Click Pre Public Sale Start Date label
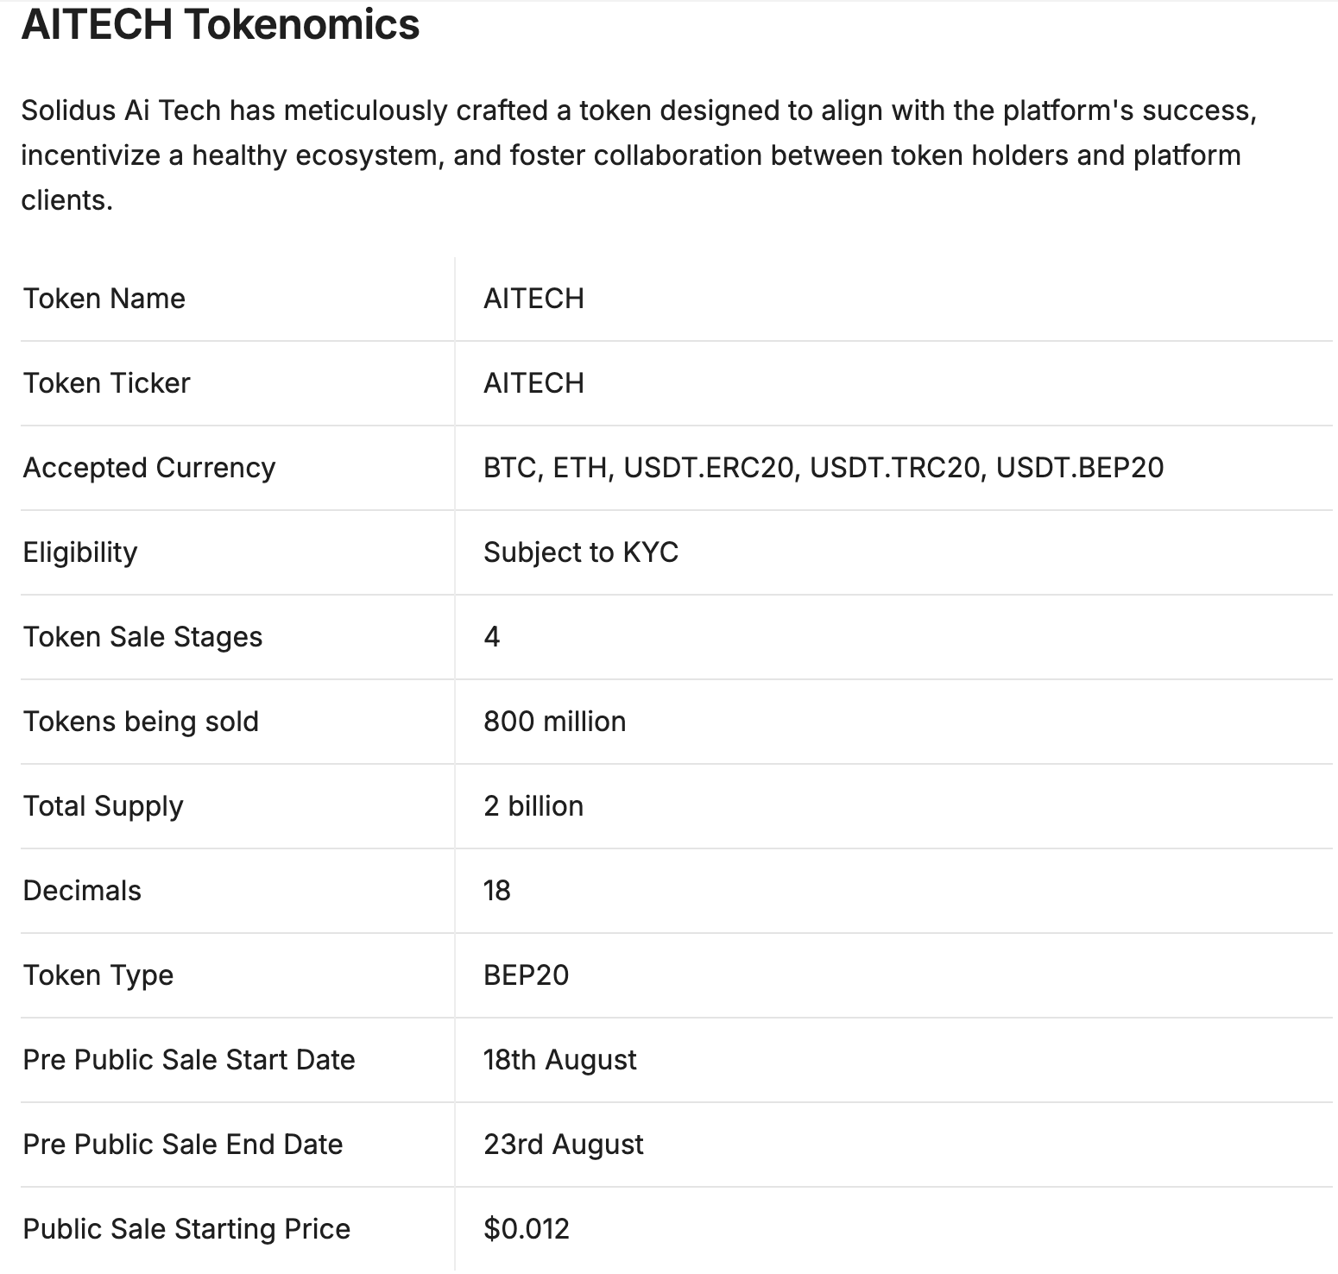Viewport: 1338px width, 1274px height. 189,1060
